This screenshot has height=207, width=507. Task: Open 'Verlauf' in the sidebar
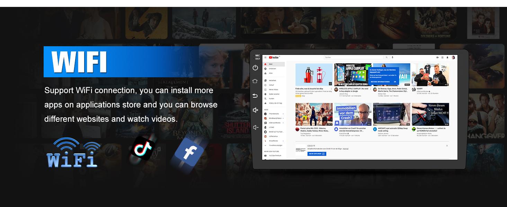(x=272, y=85)
